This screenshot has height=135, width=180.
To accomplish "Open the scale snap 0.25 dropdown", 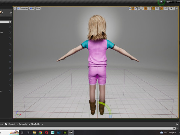I will pyautogui.click(x=166, y=8).
